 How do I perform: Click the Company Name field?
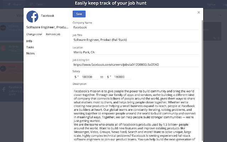click(x=135, y=27)
